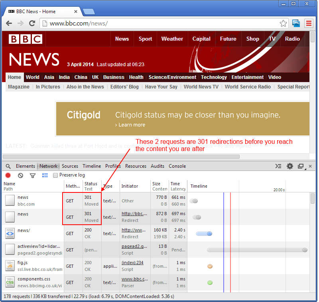Open the Profiles panel

pos(113,166)
